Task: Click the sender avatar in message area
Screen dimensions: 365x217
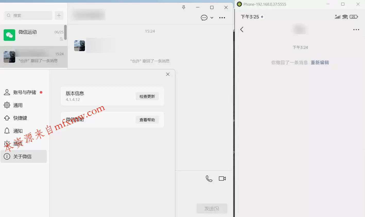Action: tap(80, 46)
